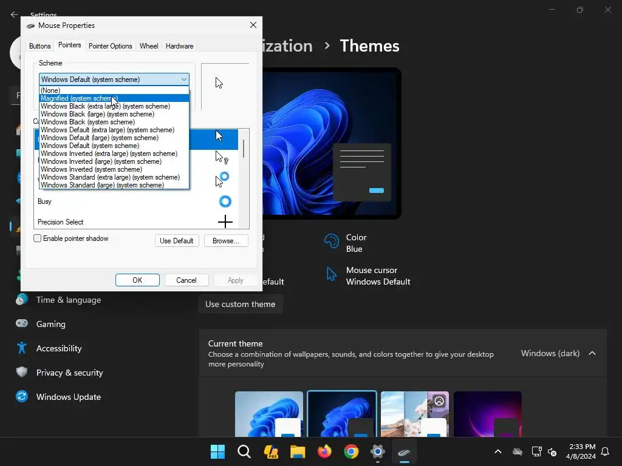This screenshot has width=622, height=466.
Task: Click the Use Default button
Action: pos(177,240)
